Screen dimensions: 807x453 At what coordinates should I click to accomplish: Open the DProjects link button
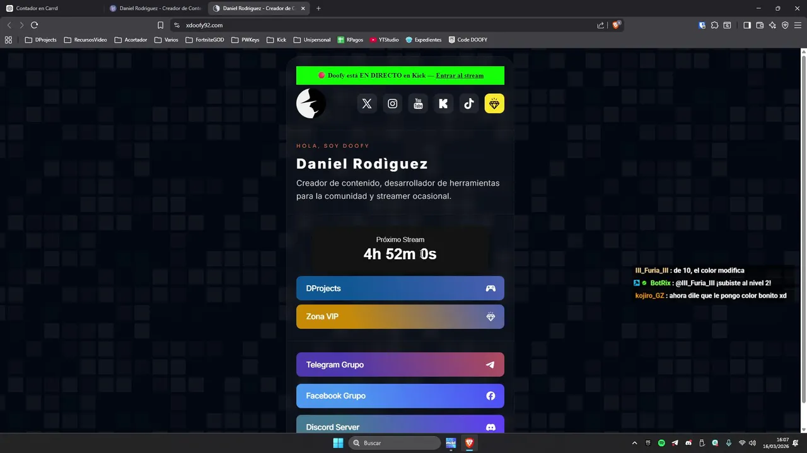[400, 288]
